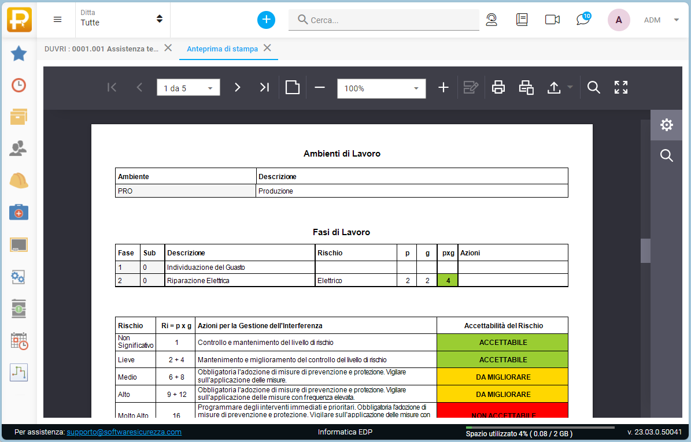Viewport: 691px width, 442px height.
Task: Open the export upload icon
Action: (554, 88)
